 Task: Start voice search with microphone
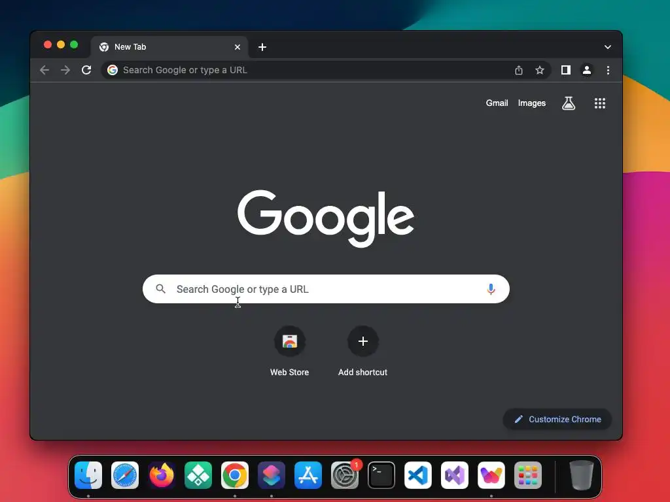[x=491, y=289]
